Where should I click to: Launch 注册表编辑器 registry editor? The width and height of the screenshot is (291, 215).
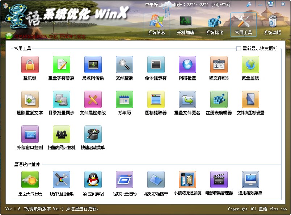click(x=219, y=100)
